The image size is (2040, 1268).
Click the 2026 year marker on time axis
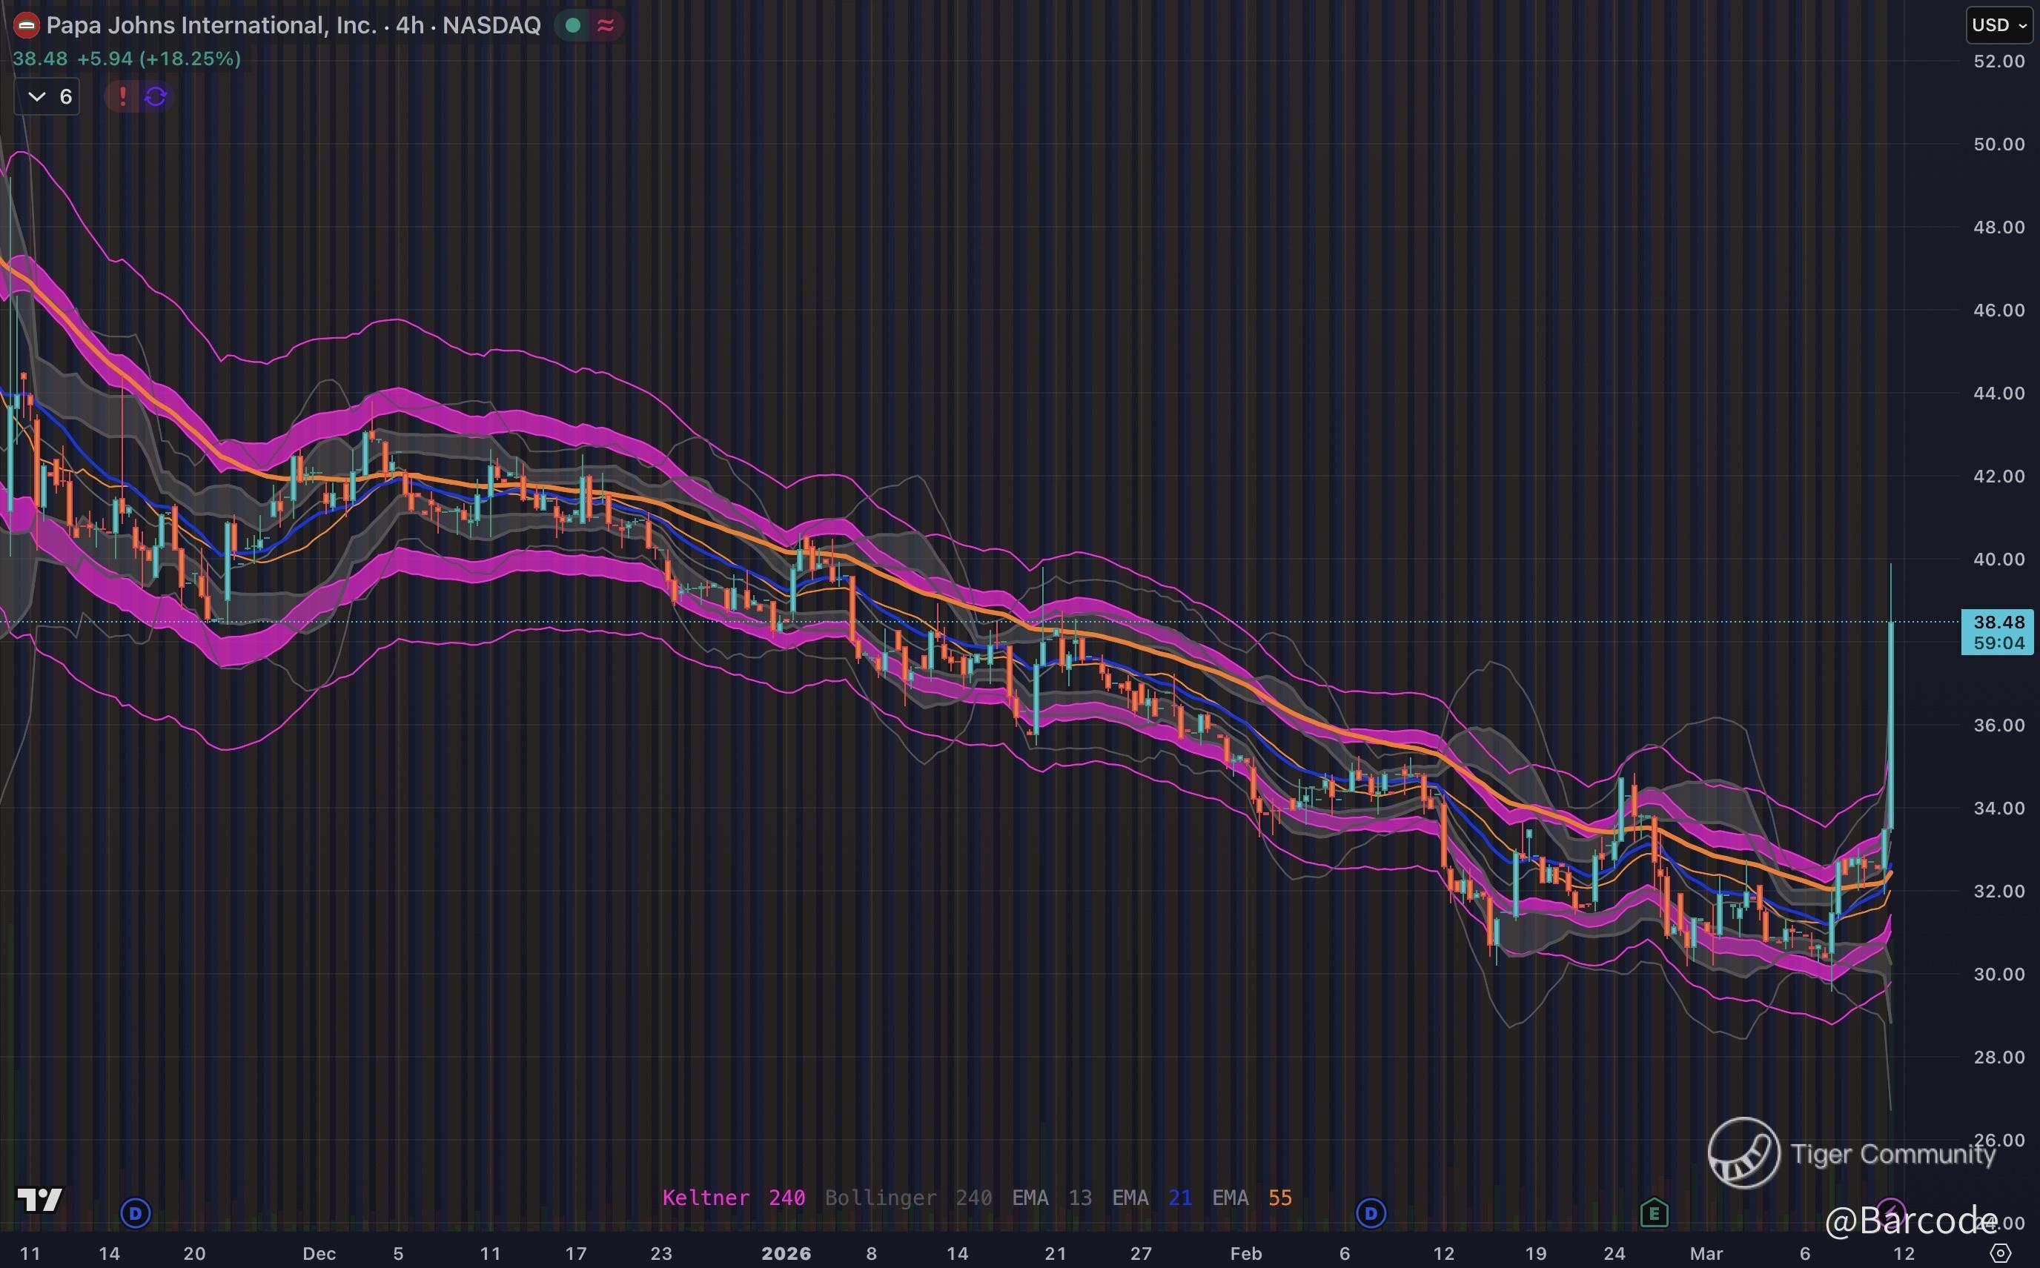[785, 1254]
